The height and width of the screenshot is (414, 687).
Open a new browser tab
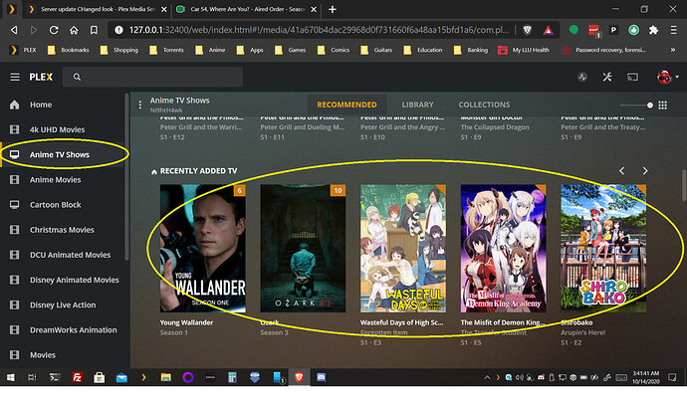[333, 9]
